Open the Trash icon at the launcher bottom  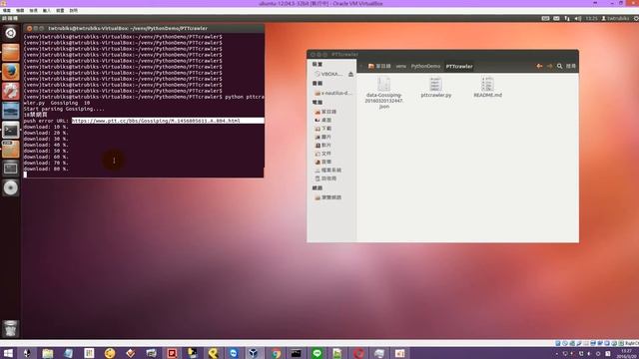pyautogui.click(x=11, y=328)
